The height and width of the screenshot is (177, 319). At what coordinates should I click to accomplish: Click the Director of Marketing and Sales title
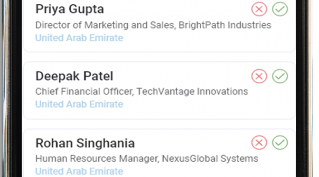104,25
